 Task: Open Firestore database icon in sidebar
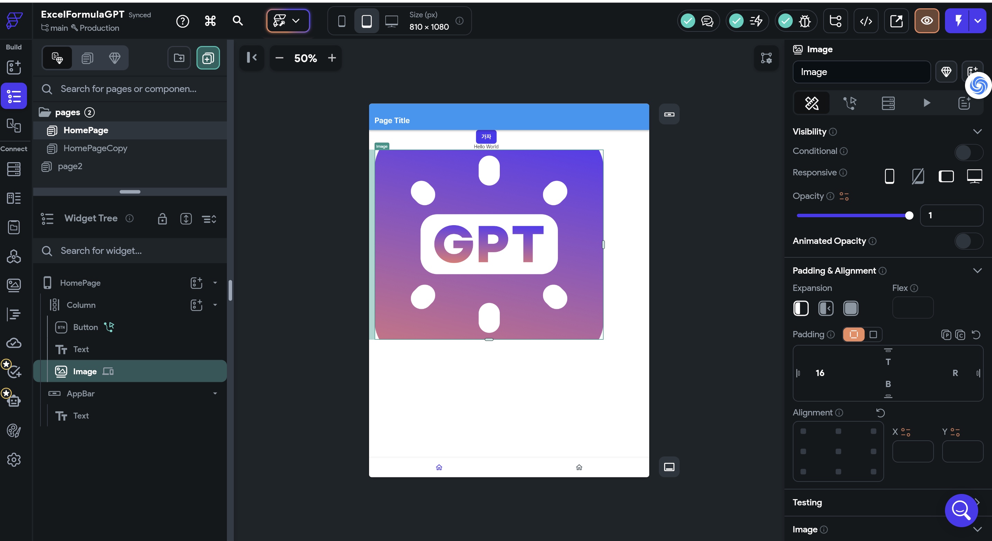pos(14,169)
